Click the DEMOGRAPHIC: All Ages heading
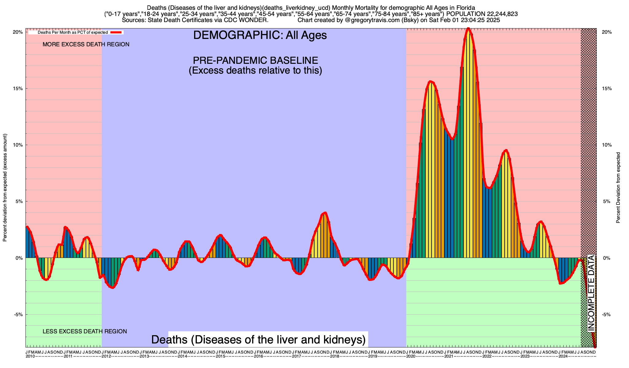The height and width of the screenshot is (368, 629). click(x=260, y=35)
